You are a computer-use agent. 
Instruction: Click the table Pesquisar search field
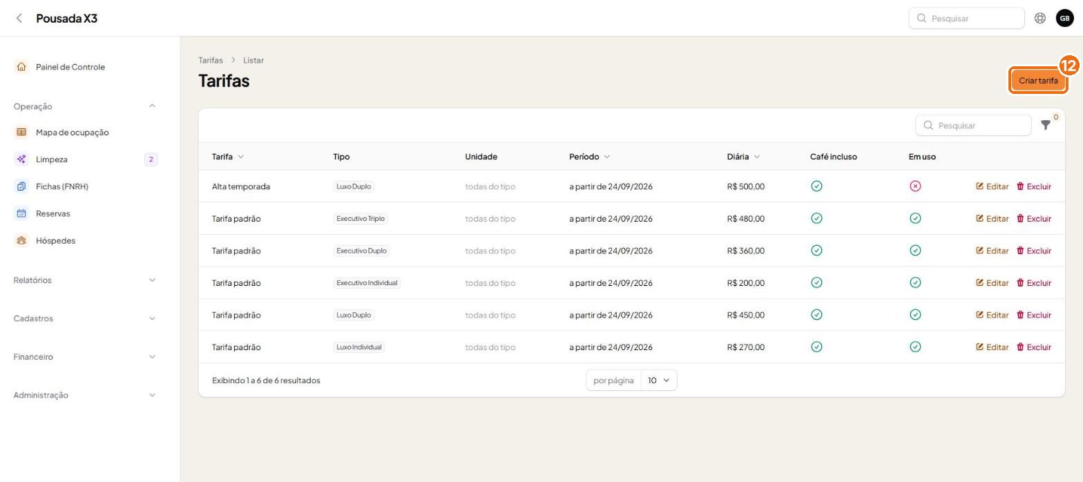click(x=973, y=125)
